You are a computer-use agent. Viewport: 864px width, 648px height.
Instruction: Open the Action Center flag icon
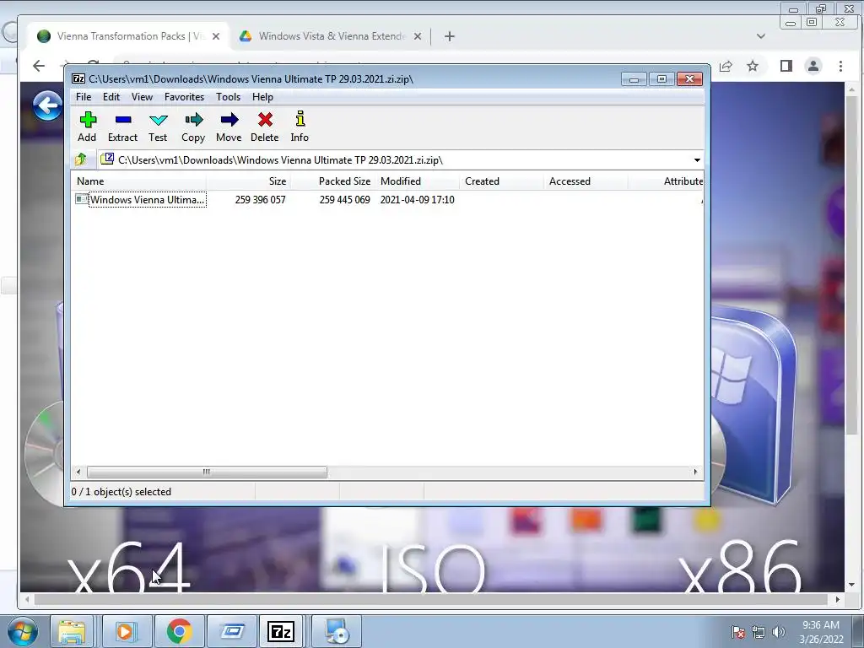point(737,632)
